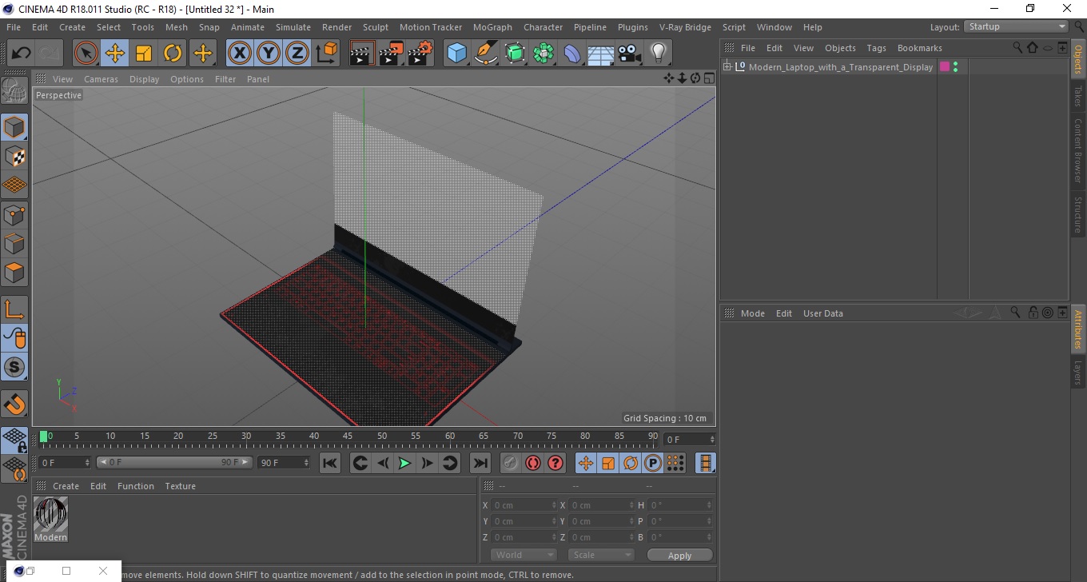Switch to Edges mode
Viewport: 1087px width, 582px height.
[x=14, y=243]
